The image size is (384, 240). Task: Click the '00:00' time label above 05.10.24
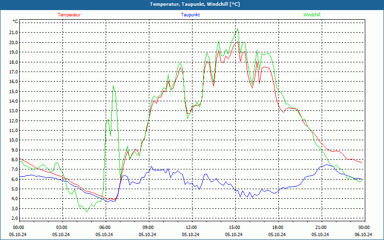click(x=18, y=228)
